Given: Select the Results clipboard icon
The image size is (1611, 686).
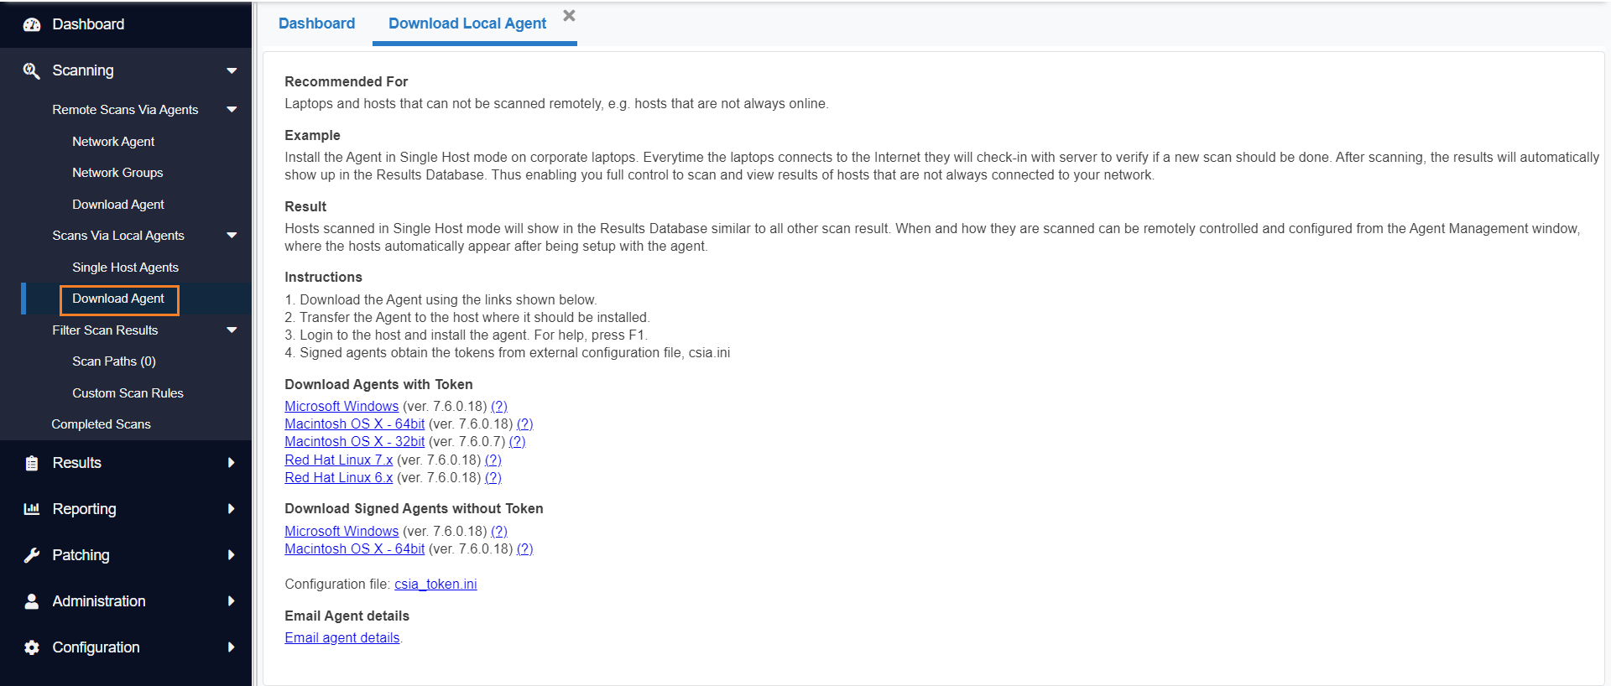Looking at the screenshot, I should [x=31, y=462].
